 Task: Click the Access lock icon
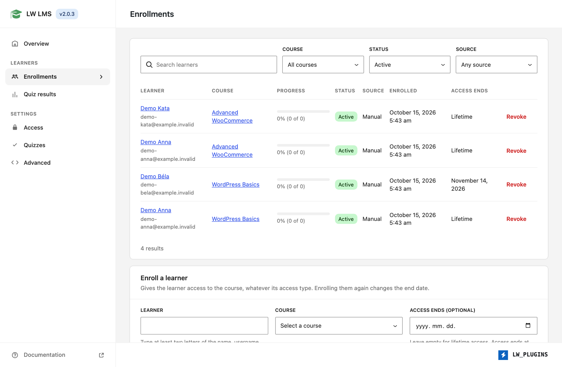15,127
